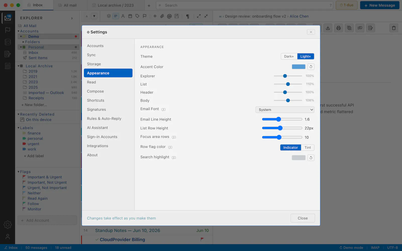Open the Sync settings section
Viewport: 402px width, 251px height.
[x=108, y=55]
